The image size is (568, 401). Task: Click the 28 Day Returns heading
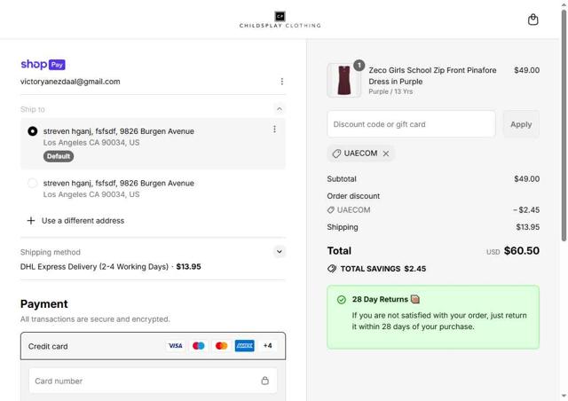pyautogui.click(x=380, y=300)
